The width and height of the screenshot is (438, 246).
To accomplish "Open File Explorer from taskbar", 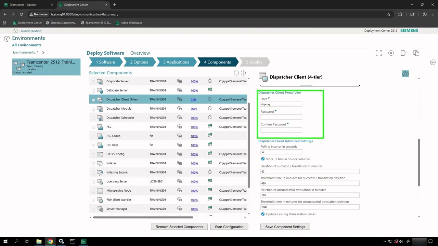I will pos(39,241).
